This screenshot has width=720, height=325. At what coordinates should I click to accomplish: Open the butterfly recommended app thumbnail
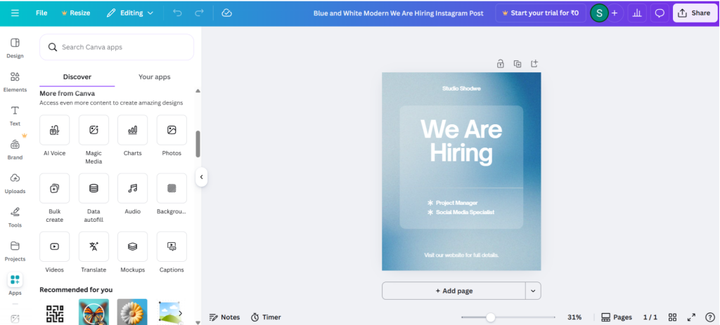point(94,312)
